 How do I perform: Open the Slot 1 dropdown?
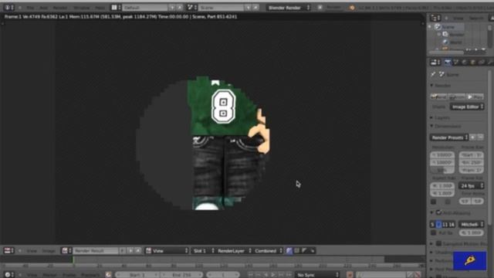(203, 251)
